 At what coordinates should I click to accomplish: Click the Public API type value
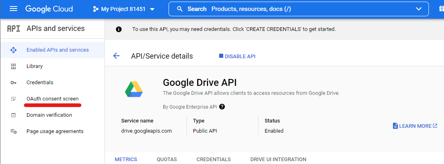click(205, 131)
